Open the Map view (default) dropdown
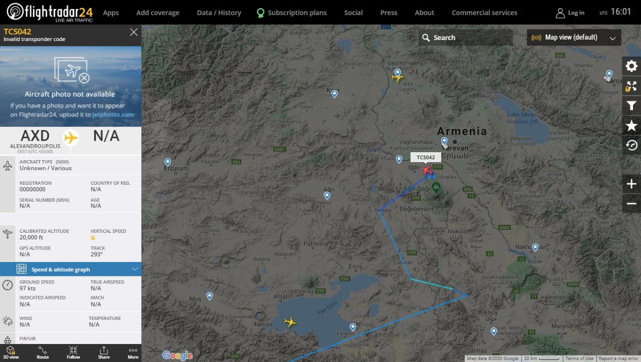This screenshot has width=641, height=362. (x=574, y=38)
